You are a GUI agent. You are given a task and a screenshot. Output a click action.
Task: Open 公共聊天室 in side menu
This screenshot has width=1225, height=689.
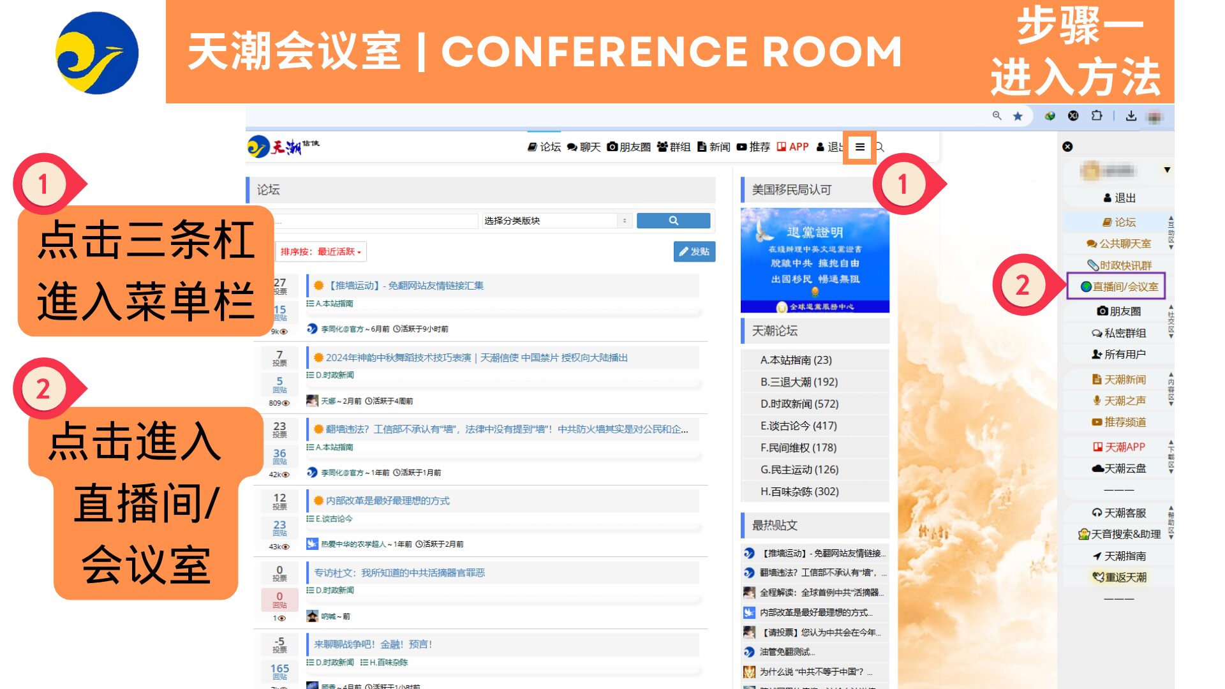[x=1119, y=244]
